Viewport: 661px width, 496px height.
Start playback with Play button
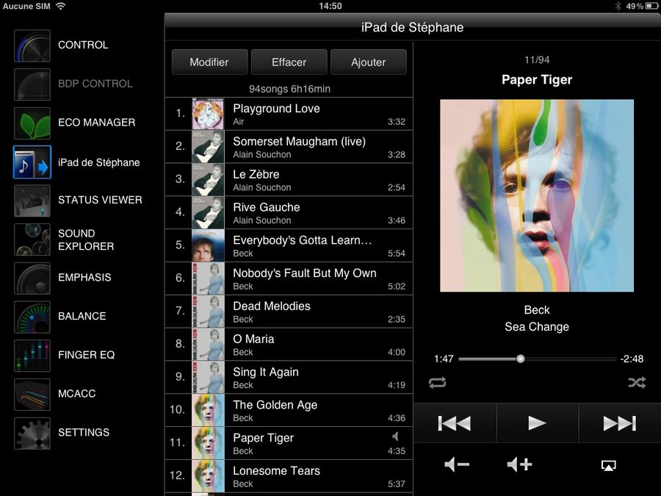[538, 423]
